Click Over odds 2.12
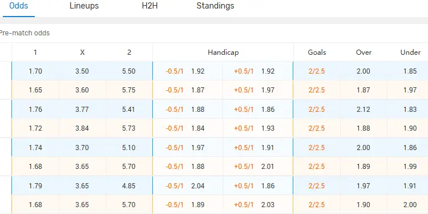The height and width of the screenshot is (214, 428). pyautogui.click(x=364, y=110)
